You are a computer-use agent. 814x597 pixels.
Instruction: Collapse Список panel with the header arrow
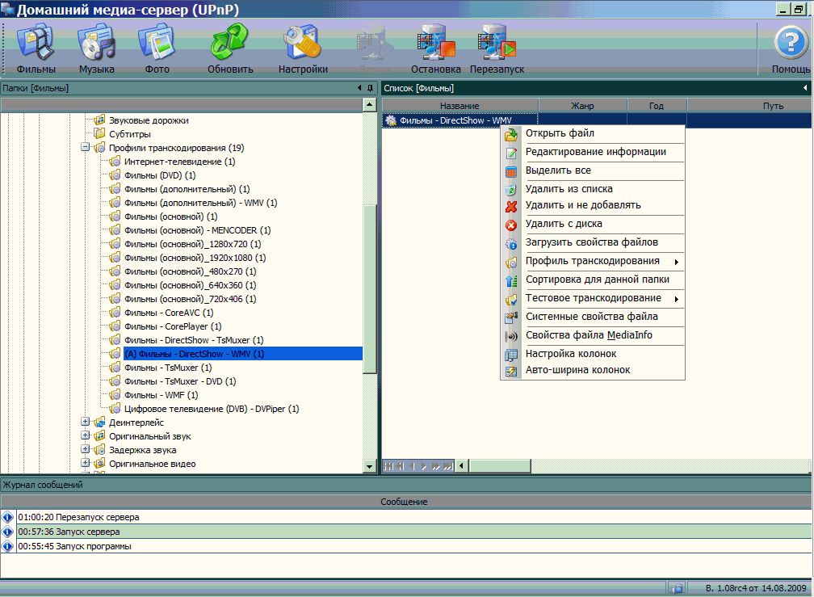[x=805, y=88]
